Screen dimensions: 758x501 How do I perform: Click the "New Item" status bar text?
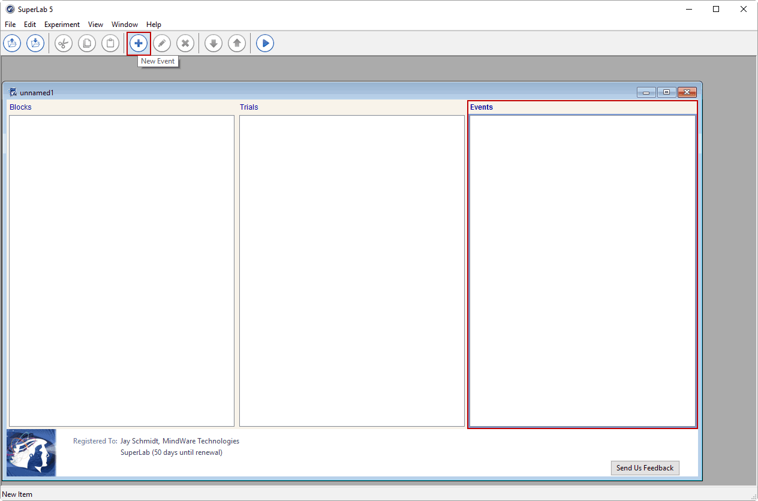tap(17, 494)
